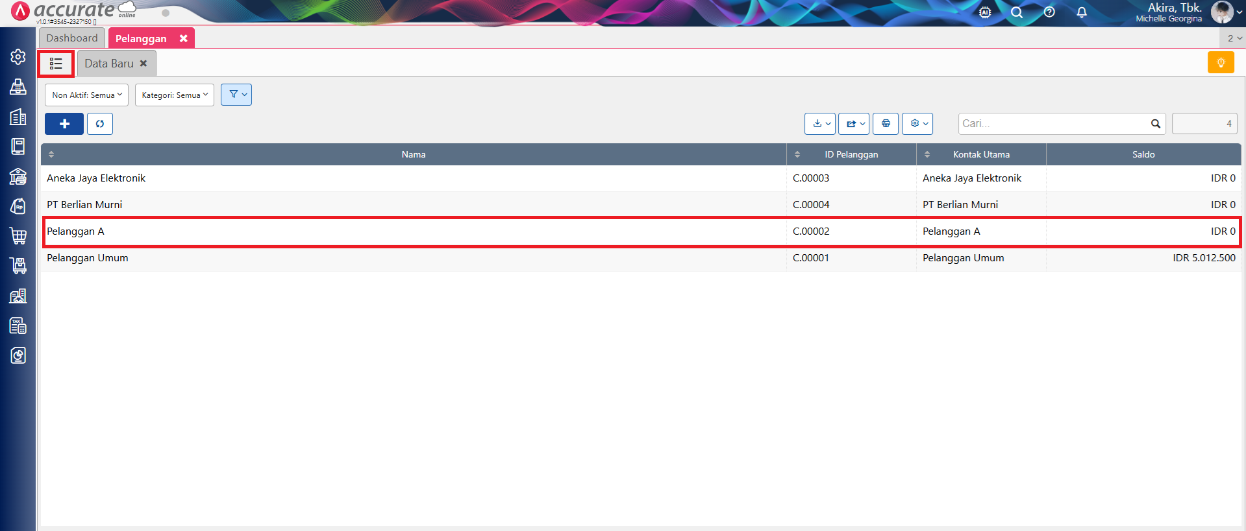The width and height of the screenshot is (1246, 531).
Task: Switch to the Dashboard tab
Action: click(72, 38)
